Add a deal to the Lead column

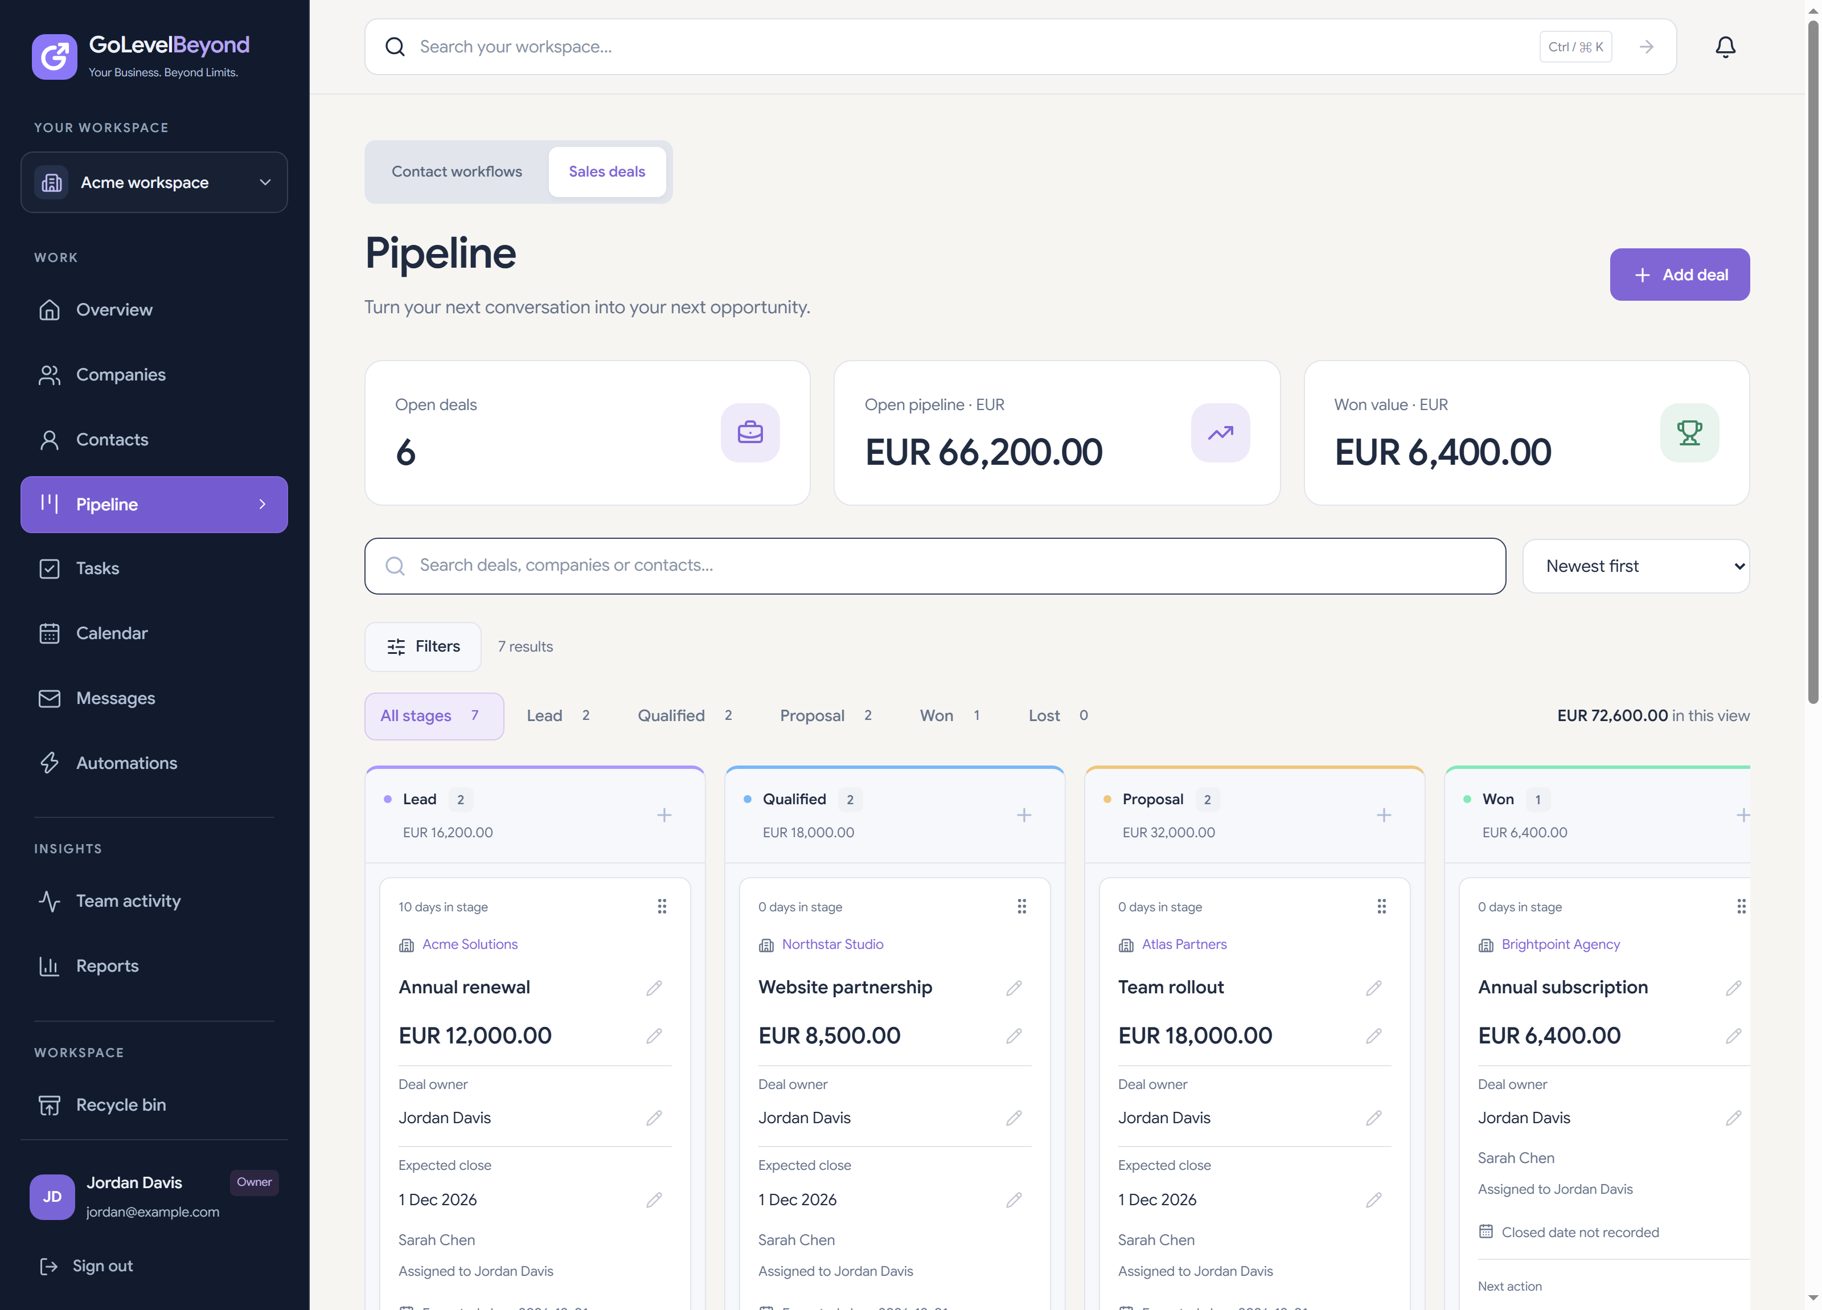click(x=664, y=815)
